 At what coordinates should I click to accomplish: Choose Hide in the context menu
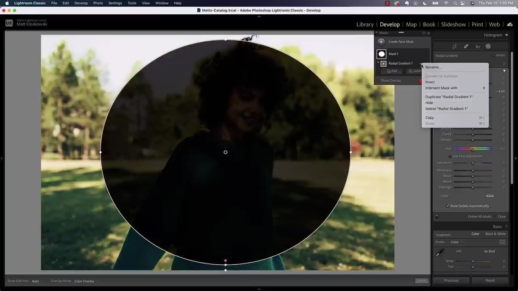click(455, 103)
